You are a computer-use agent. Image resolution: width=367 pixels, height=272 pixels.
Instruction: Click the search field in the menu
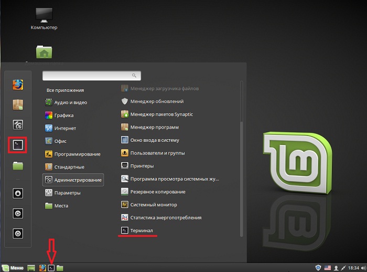tap(92, 76)
